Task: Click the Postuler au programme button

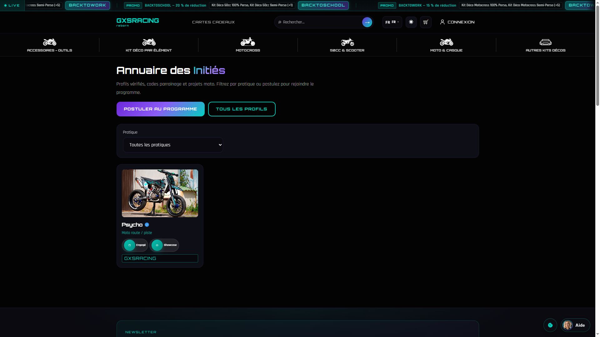Action: point(161,109)
